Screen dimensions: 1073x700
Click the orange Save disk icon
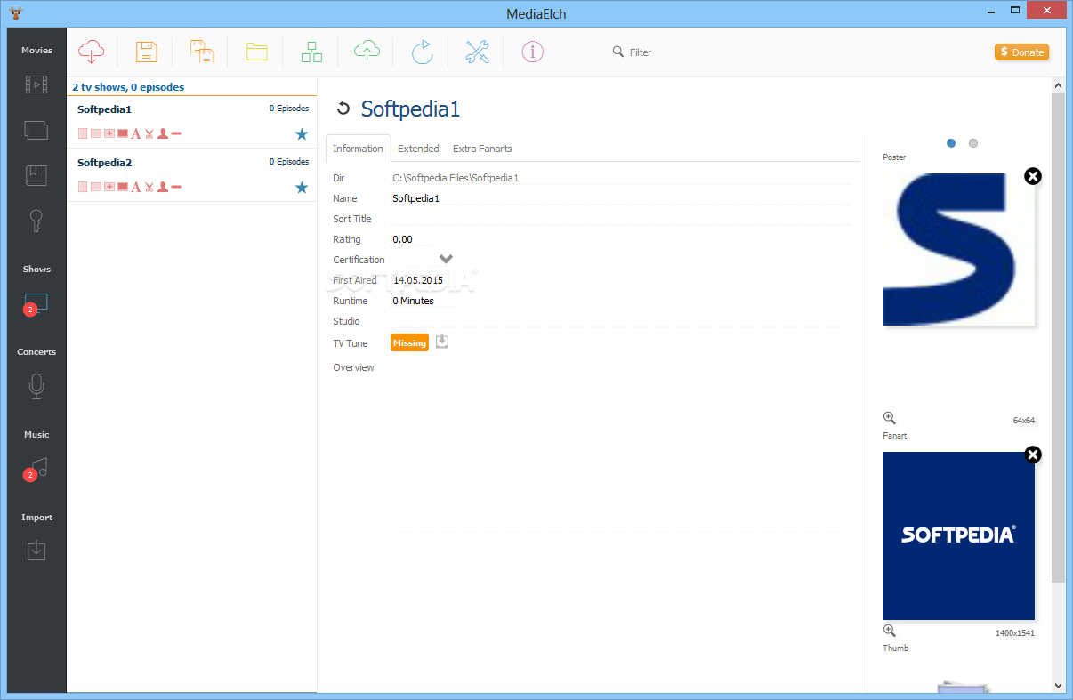coord(147,52)
